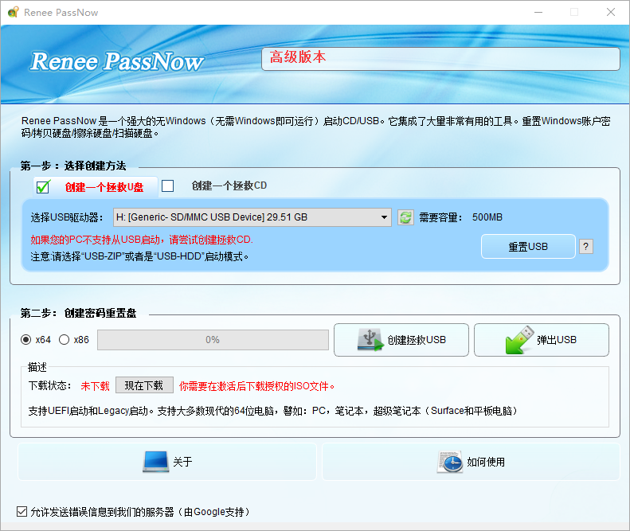Screen dimensions: 630x531
Task: Enable the 创建一个拯救CD checkbox
Action: point(168,186)
